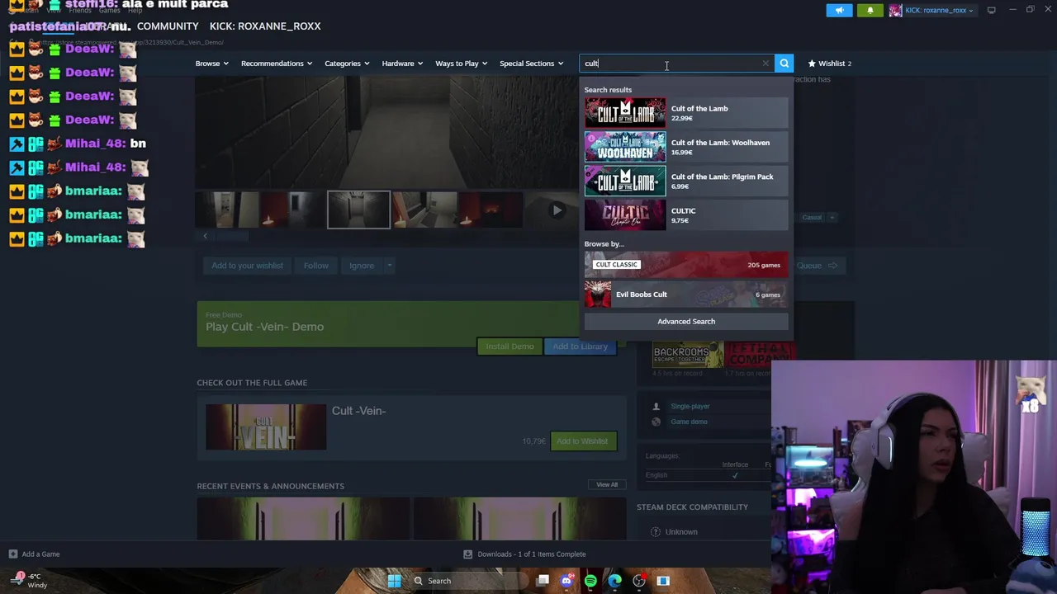Click View All events
This screenshot has width=1057, height=594.
607,485
